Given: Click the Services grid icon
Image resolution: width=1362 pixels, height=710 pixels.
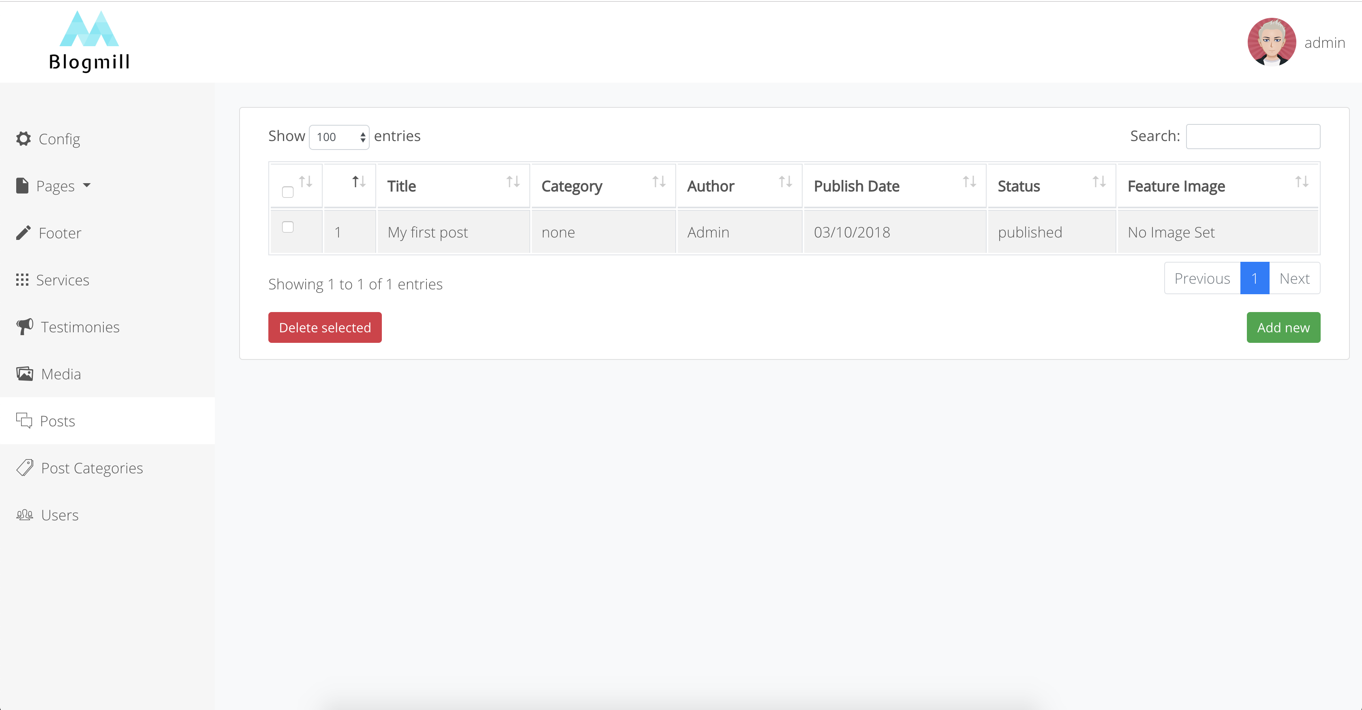Looking at the screenshot, I should click(22, 280).
